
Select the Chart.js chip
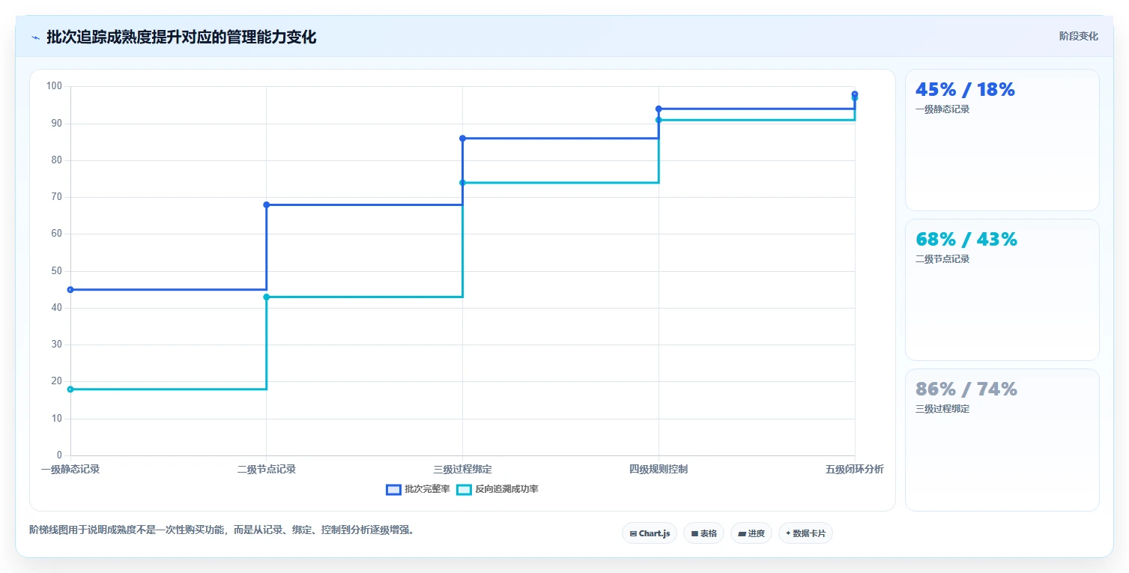(x=650, y=533)
